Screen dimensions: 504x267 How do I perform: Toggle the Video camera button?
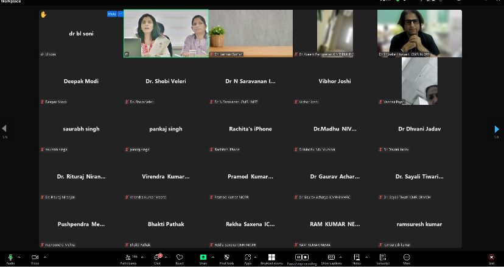(x=35, y=258)
